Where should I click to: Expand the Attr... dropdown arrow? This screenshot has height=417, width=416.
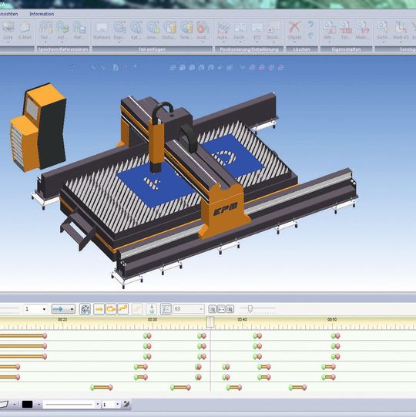(x=329, y=42)
